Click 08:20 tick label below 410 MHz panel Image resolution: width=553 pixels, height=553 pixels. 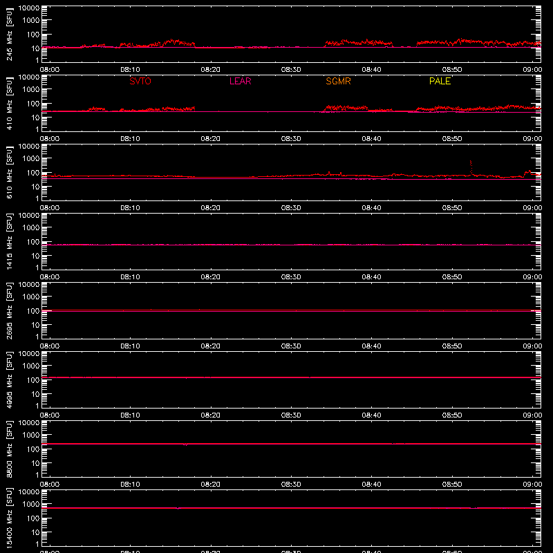[211, 139]
